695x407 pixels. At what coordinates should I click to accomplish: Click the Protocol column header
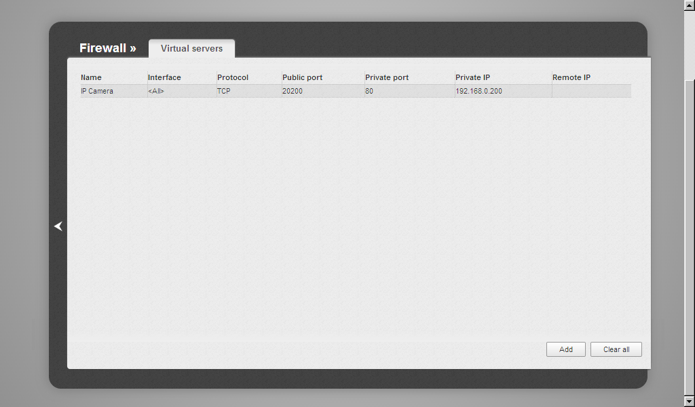coord(233,77)
